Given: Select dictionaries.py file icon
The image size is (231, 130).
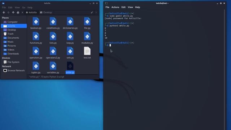Looking at the screenshot, I should [x=70, y=21].
